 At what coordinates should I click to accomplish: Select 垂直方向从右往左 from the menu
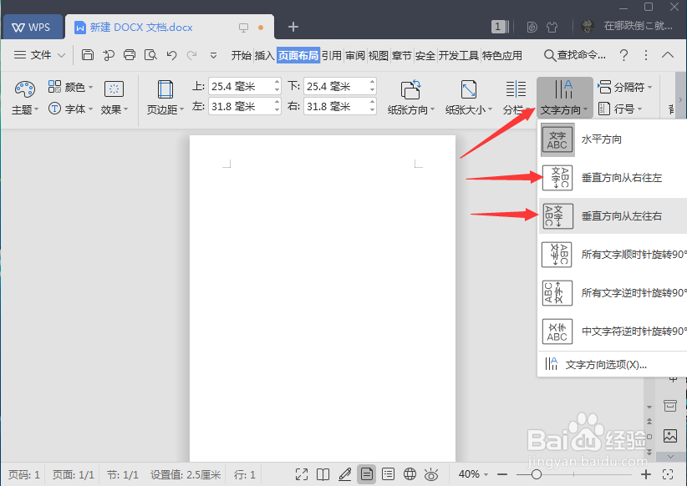[x=618, y=178]
